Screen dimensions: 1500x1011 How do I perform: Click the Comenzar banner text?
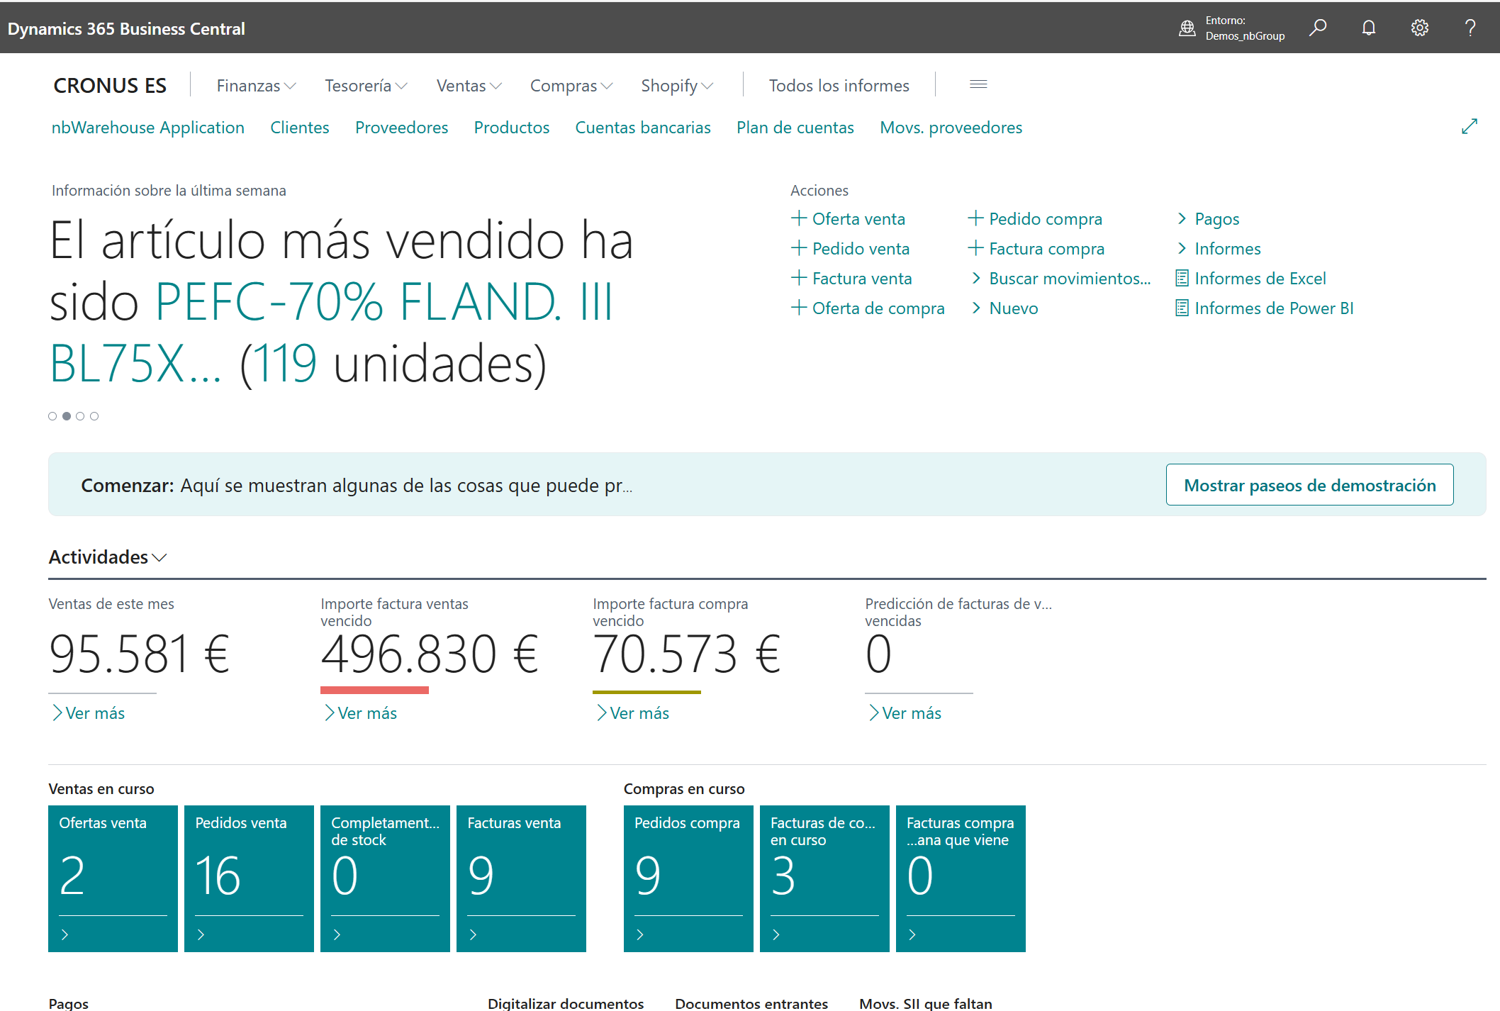click(x=357, y=485)
